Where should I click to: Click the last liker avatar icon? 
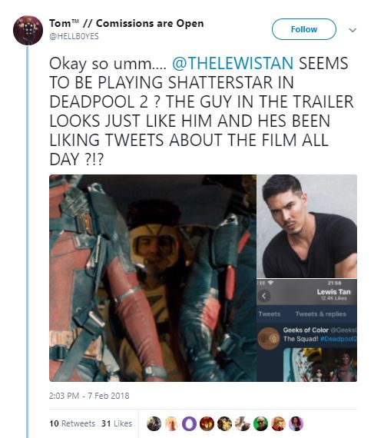(296, 423)
